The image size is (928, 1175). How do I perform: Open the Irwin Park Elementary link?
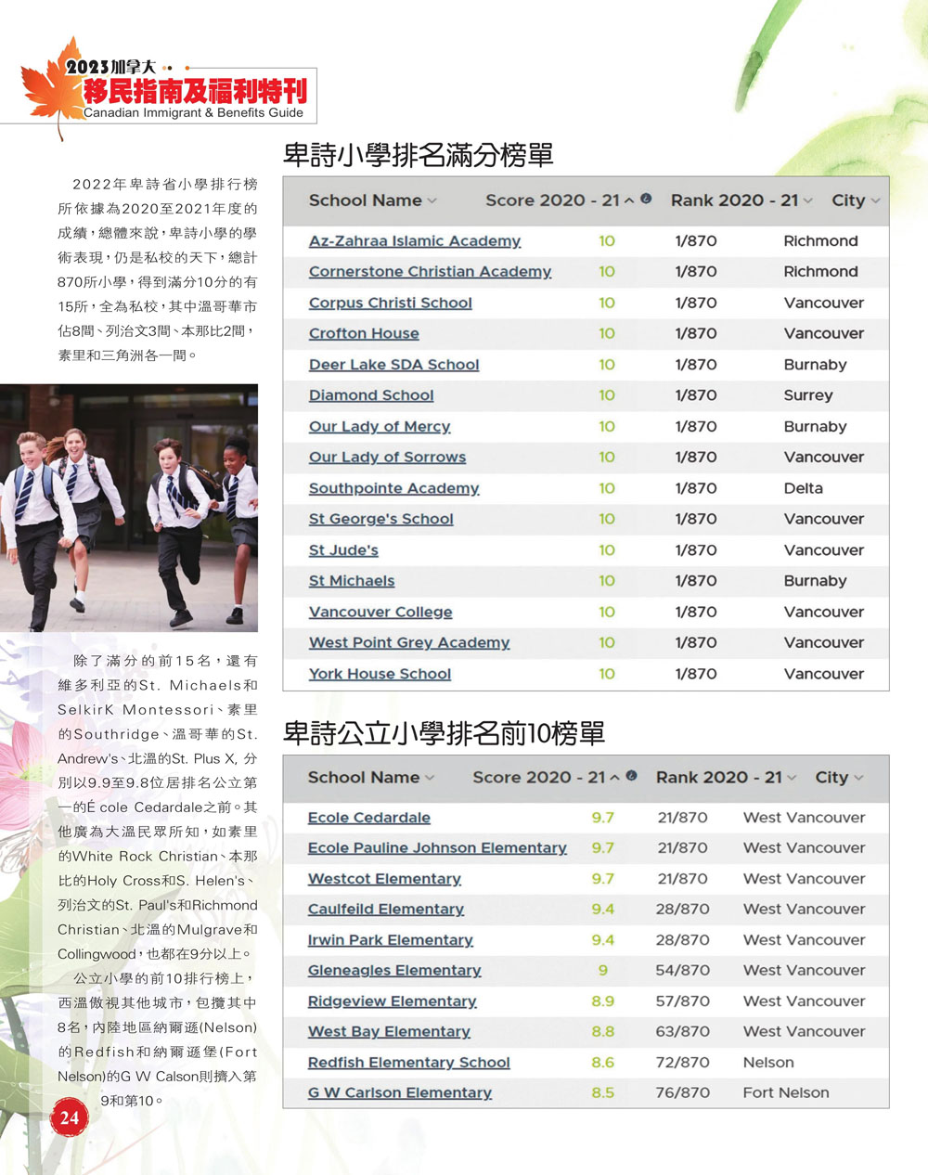391,939
